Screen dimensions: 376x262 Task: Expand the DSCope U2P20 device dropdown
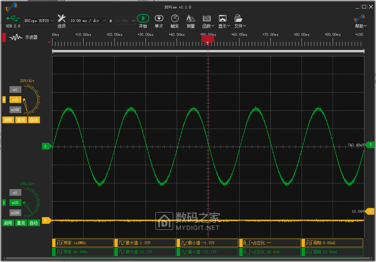pyautogui.click(x=39, y=21)
